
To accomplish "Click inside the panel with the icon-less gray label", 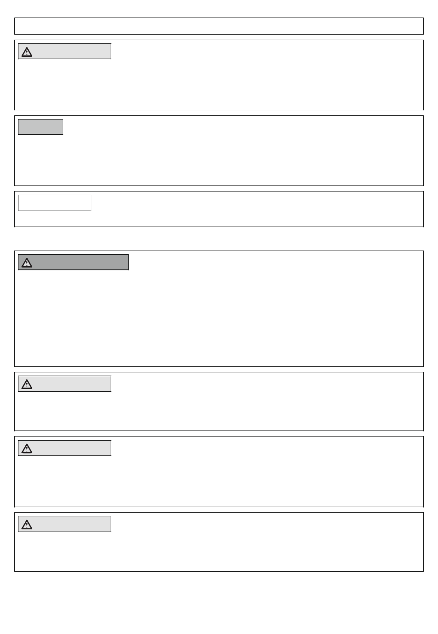I will point(219,160).
